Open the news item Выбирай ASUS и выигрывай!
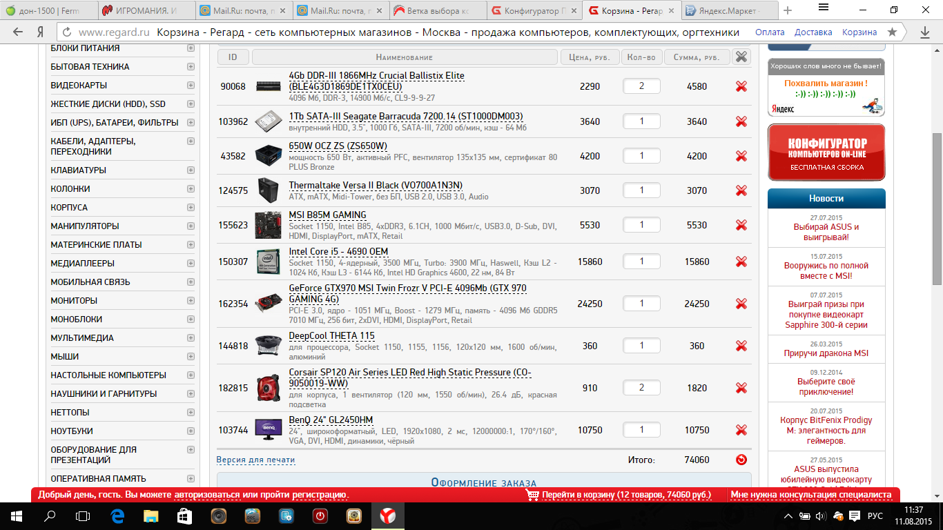 click(826, 232)
